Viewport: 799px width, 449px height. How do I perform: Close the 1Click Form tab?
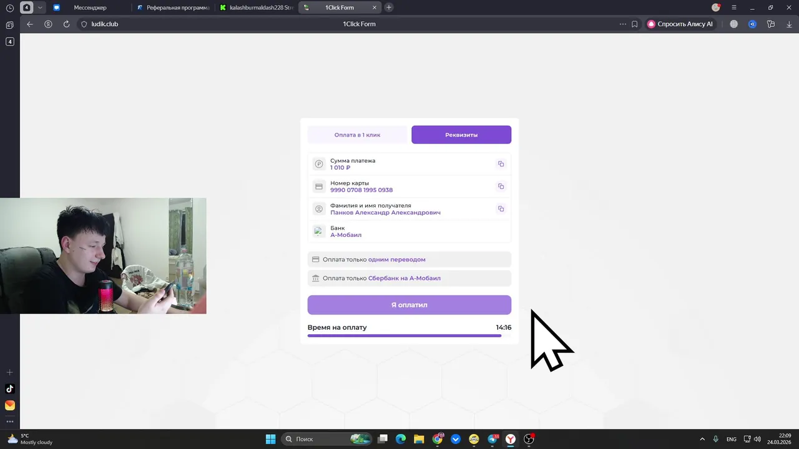point(375,7)
